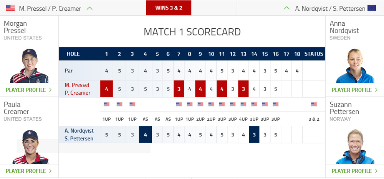Click the red WINS 3 & 2 banner

point(169,8)
